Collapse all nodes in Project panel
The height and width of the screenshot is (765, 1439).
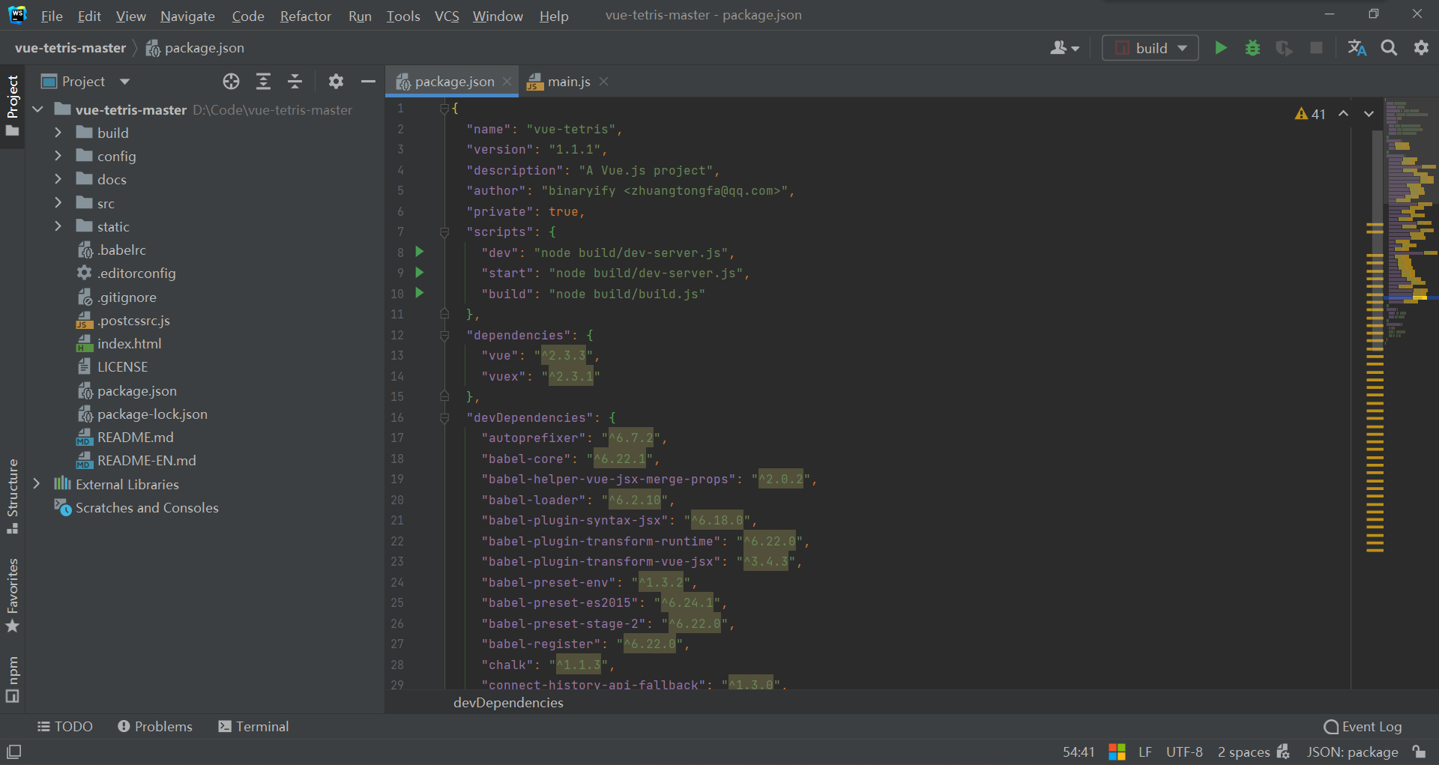(295, 81)
